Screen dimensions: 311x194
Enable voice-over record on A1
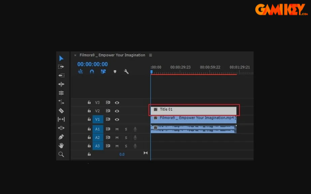click(x=135, y=129)
